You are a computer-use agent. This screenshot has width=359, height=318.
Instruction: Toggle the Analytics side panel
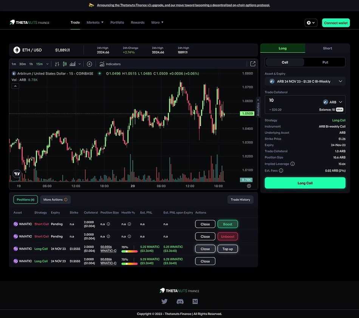(258, 107)
